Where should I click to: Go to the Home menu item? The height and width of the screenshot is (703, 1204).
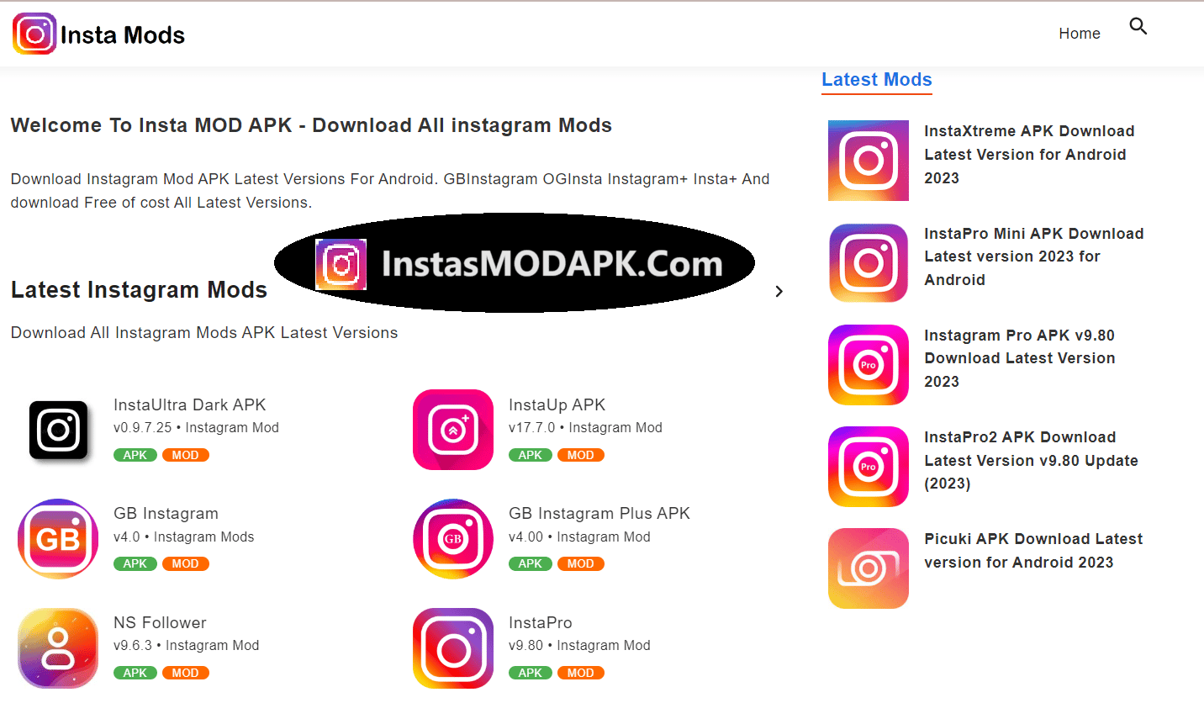tap(1080, 34)
